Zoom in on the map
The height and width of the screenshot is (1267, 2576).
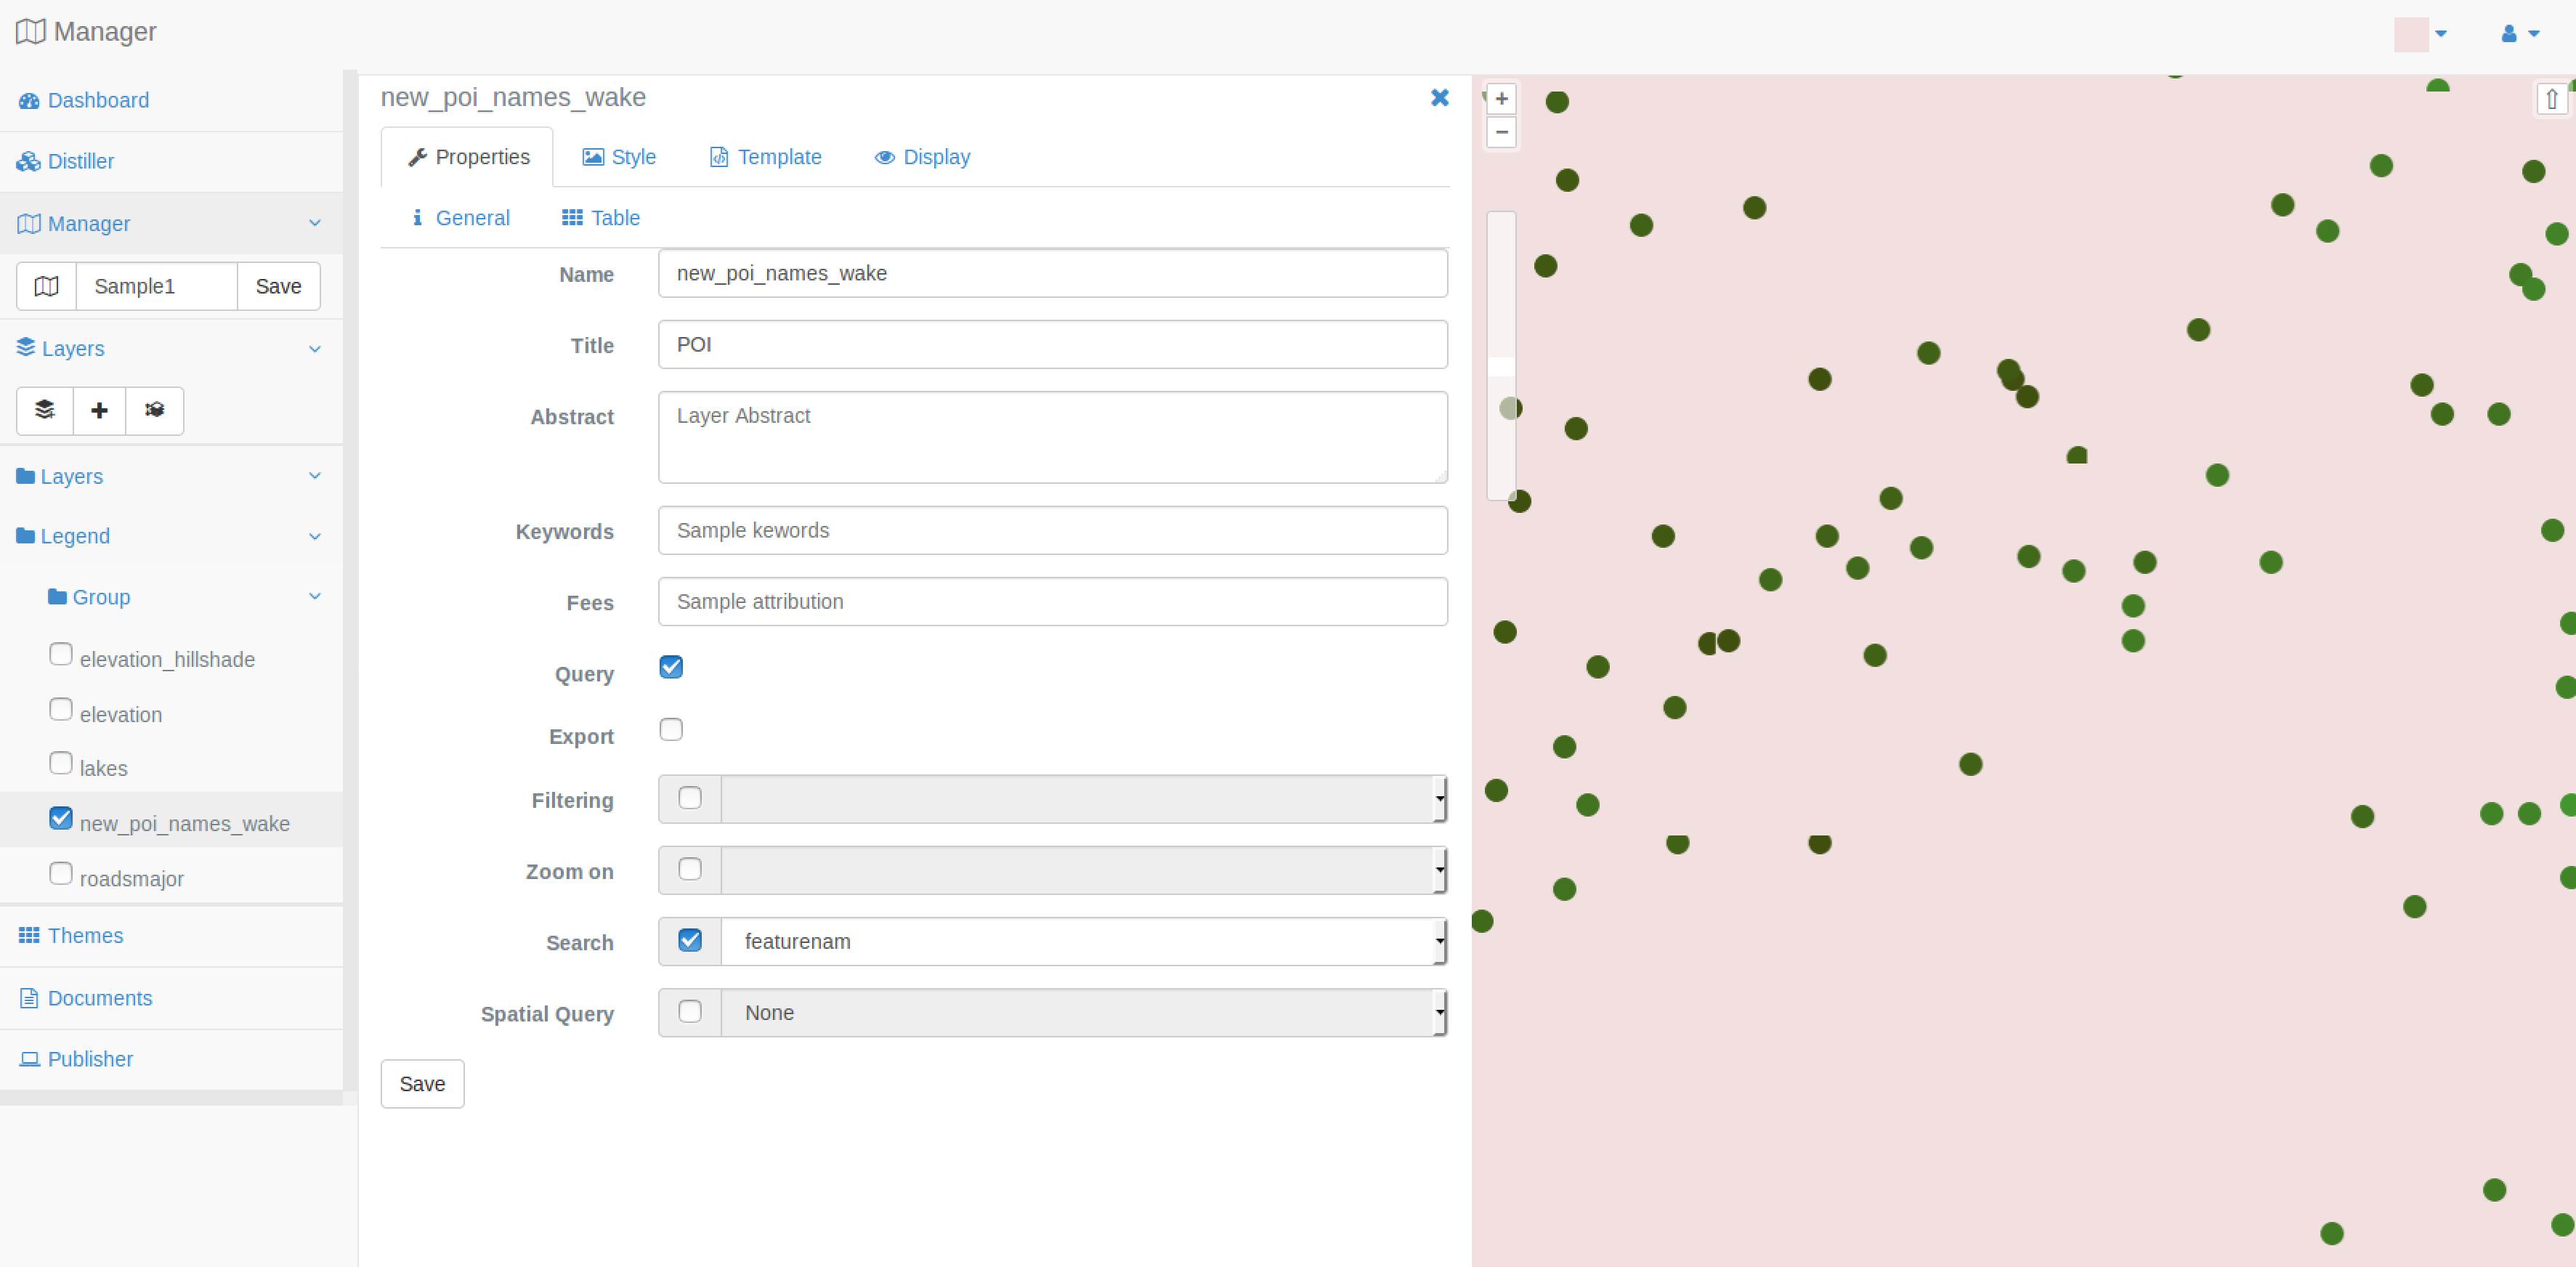[1501, 99]
